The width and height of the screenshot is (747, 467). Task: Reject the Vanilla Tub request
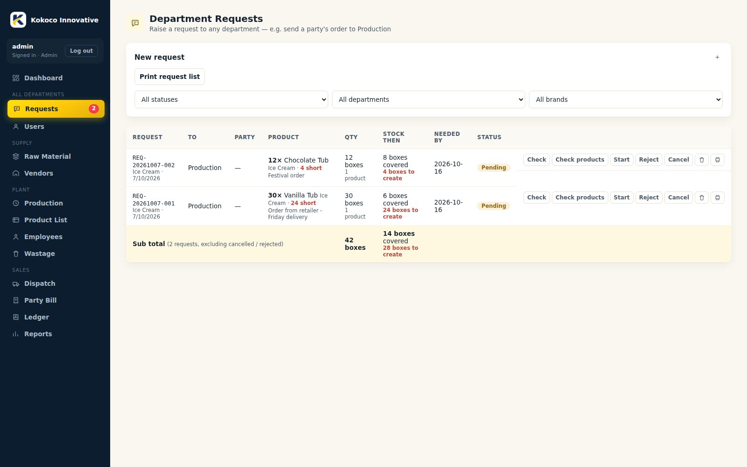[x=649, y=198]
